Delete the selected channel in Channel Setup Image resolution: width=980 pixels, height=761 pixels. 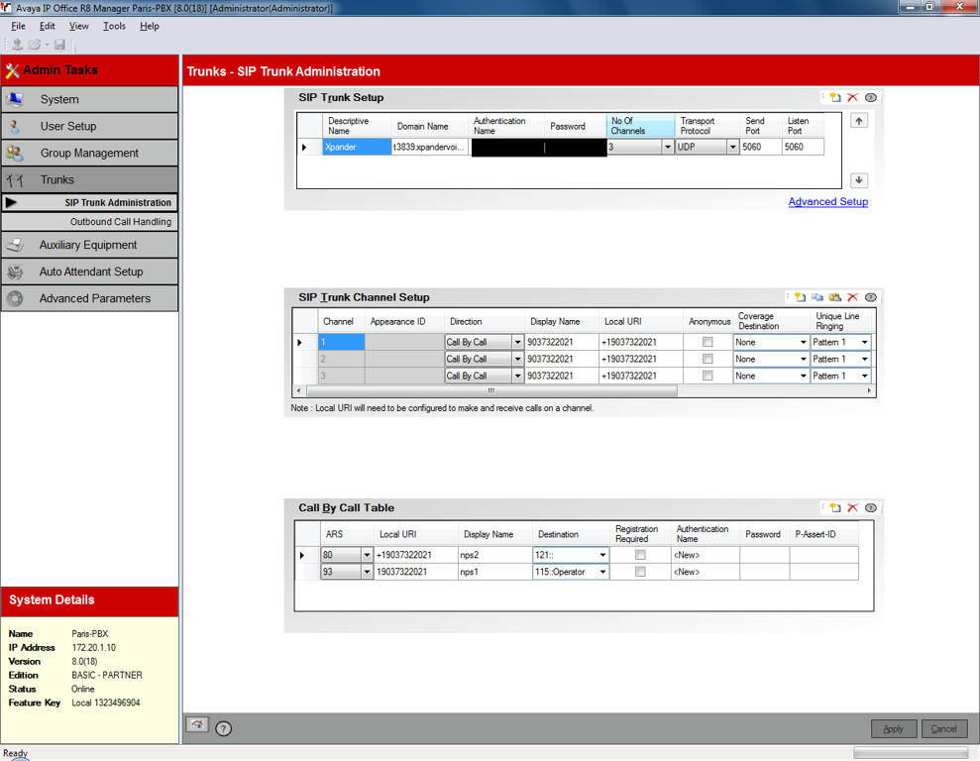click(x=852, y=297)
